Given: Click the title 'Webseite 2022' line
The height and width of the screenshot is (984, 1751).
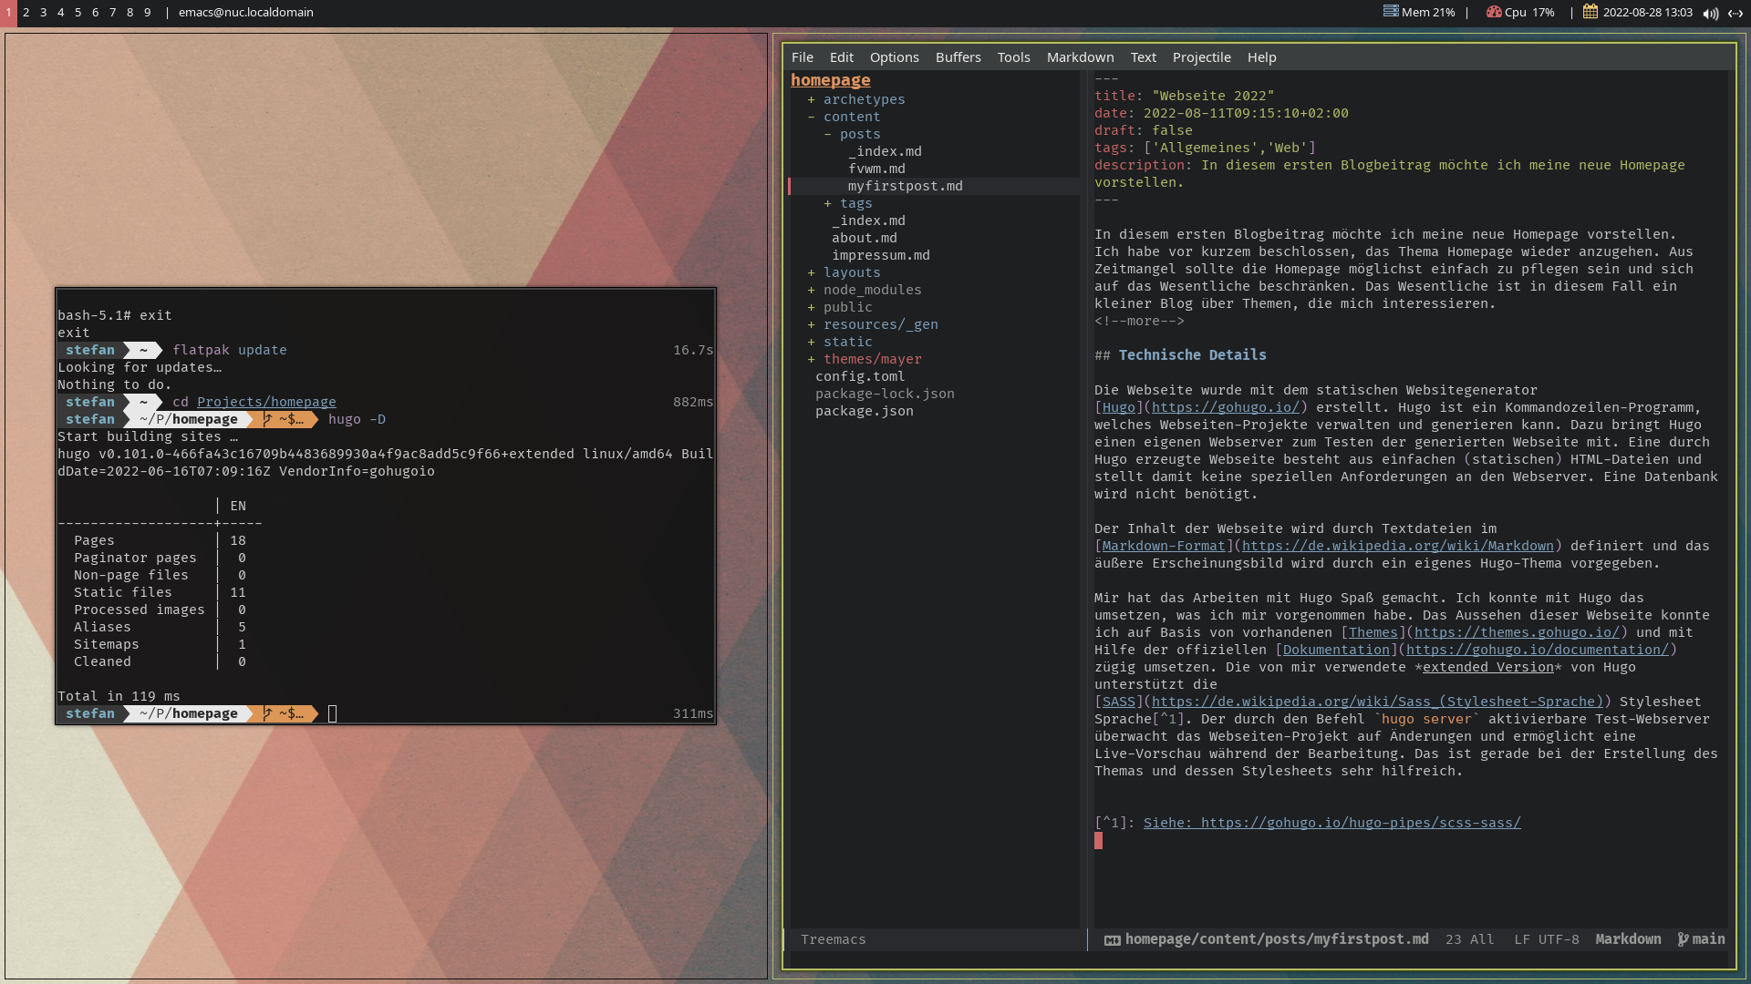Looking at the screenshot, I should (x=1185, y=96).
